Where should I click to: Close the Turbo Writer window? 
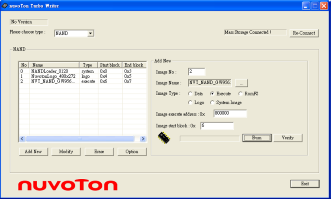pyautogui.click(x=324, y=6)
